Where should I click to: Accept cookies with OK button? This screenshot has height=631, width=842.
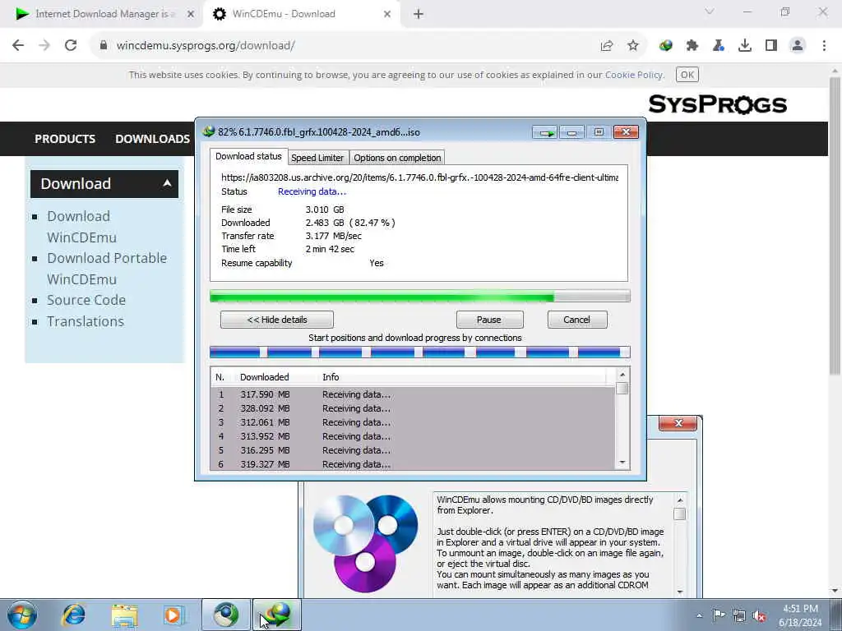coord(687,75)
